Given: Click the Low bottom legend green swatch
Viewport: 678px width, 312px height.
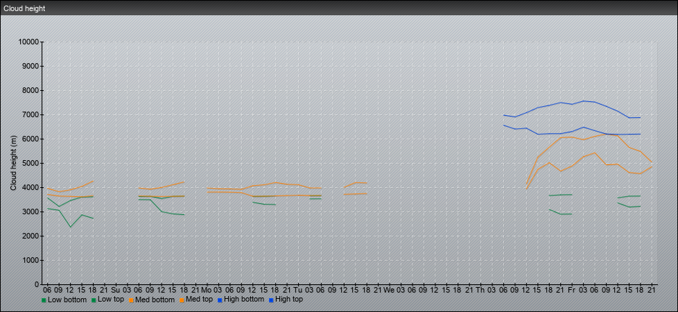Looking at the screenshot, I should (x=44, y=300).
